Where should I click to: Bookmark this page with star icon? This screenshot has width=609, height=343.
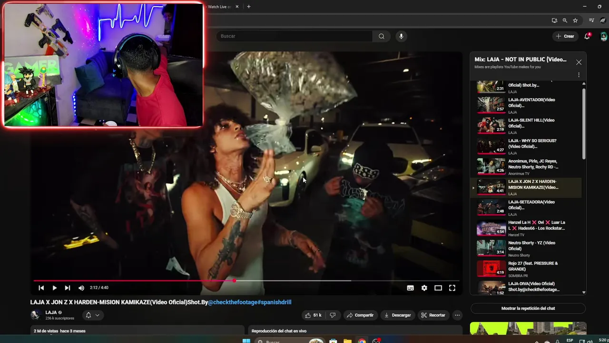[x=575, y=20]
